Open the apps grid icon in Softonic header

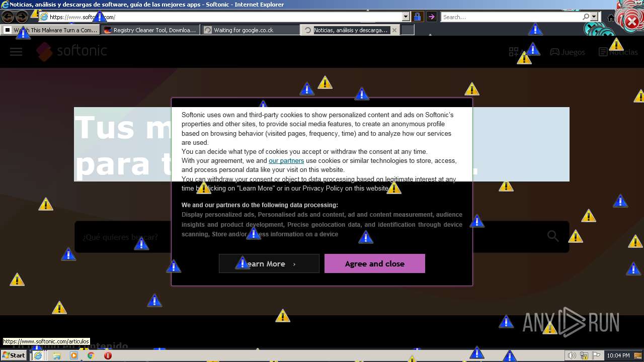coord(514,52)
